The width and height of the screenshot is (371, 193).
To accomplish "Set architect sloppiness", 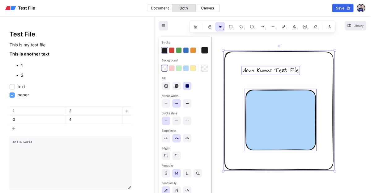I will [x=166, y=138].
